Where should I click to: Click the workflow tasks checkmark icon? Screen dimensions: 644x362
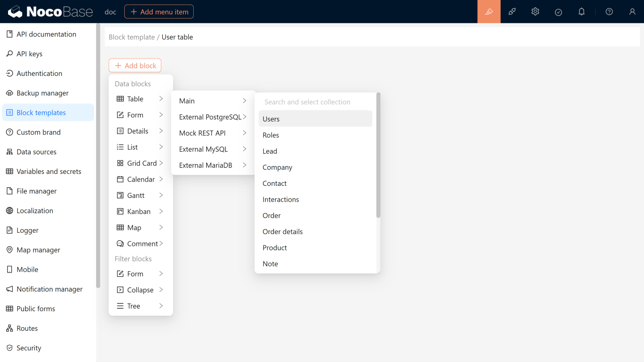558,12
